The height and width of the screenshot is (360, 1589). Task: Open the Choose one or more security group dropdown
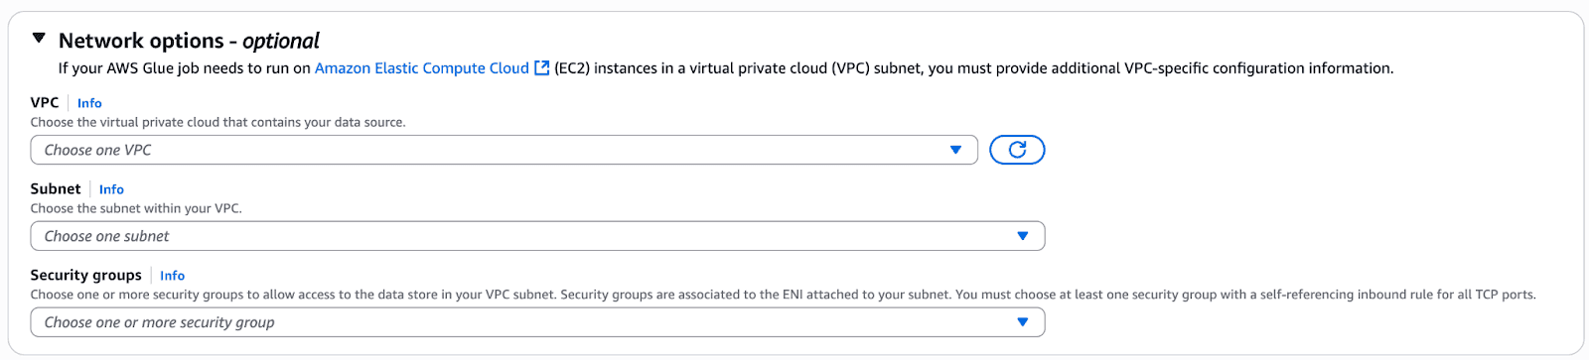(537, 322)
